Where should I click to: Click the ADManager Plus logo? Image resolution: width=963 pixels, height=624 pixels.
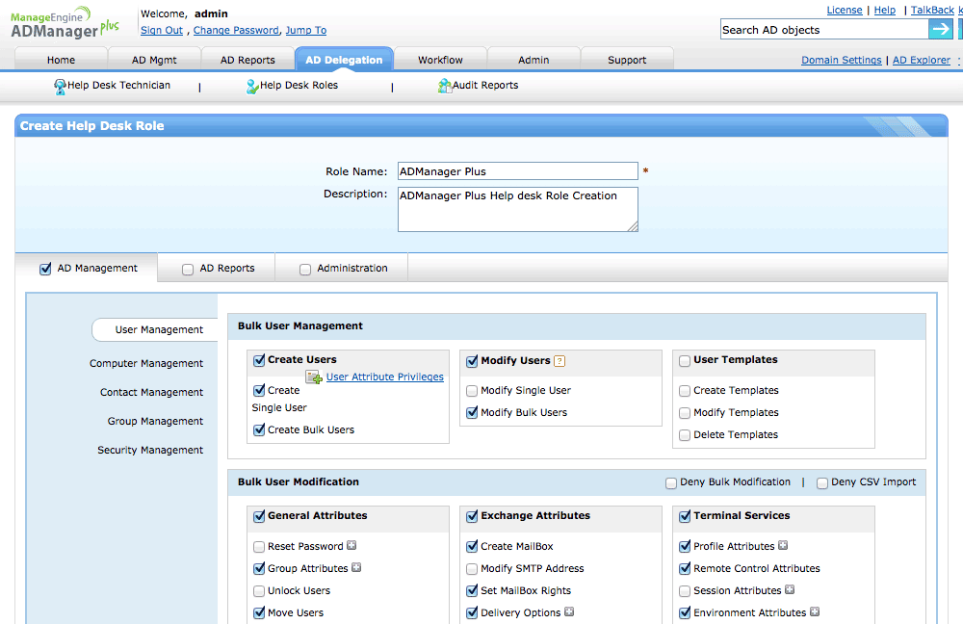pyautogui.click(x=65, y=23)
